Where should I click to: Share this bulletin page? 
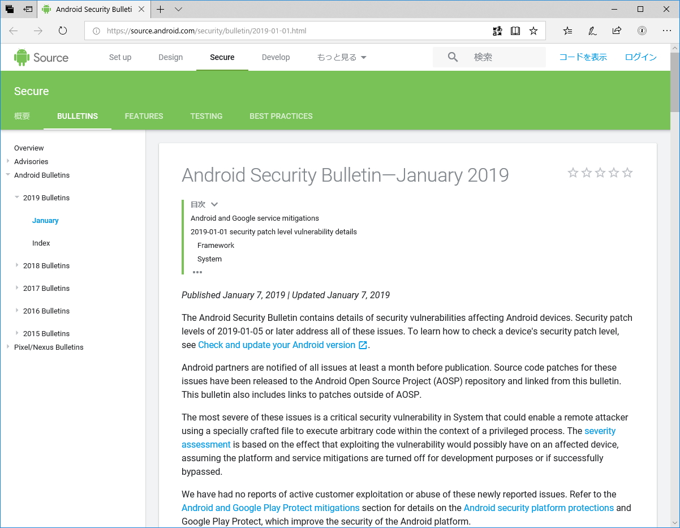(x=617, y=30)
